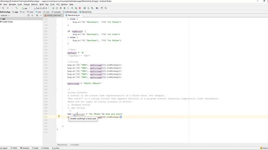Click the AVD Manager icon
The height and width of the screenshot is (150, 268).
pos(88,8)
